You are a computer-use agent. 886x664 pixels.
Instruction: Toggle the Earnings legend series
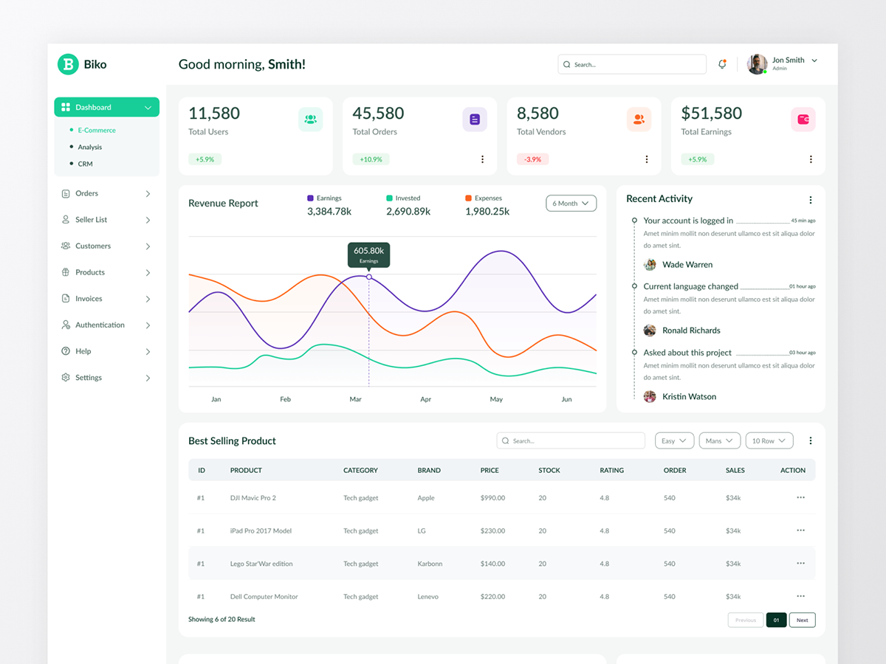329,198
